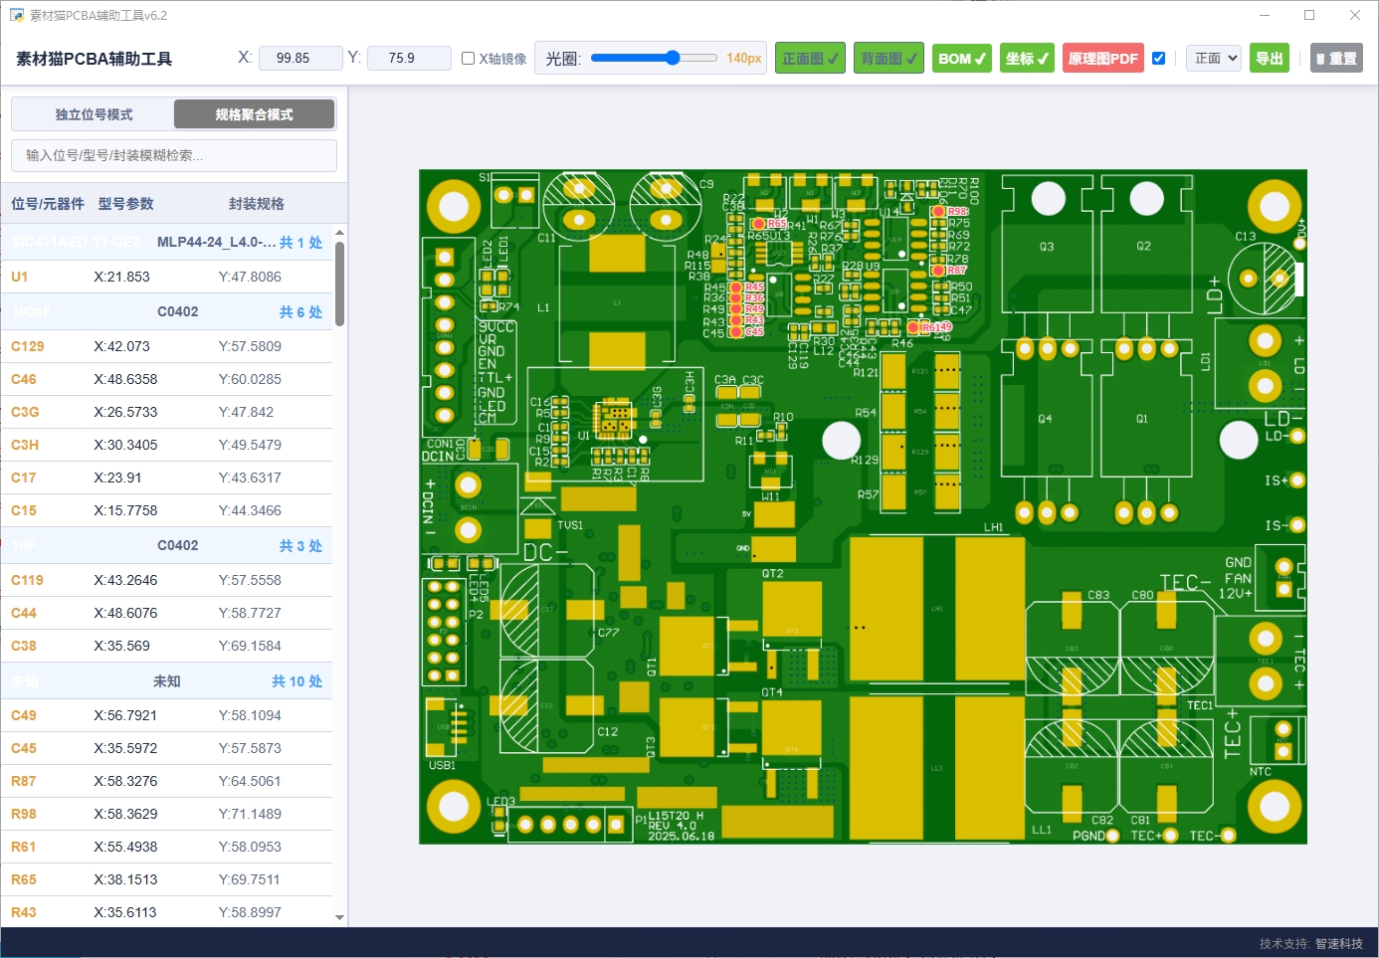Viewport: 1379px width, 958px height.
Task: Select the R65 row in the list
Action: (x=167, y=880)
